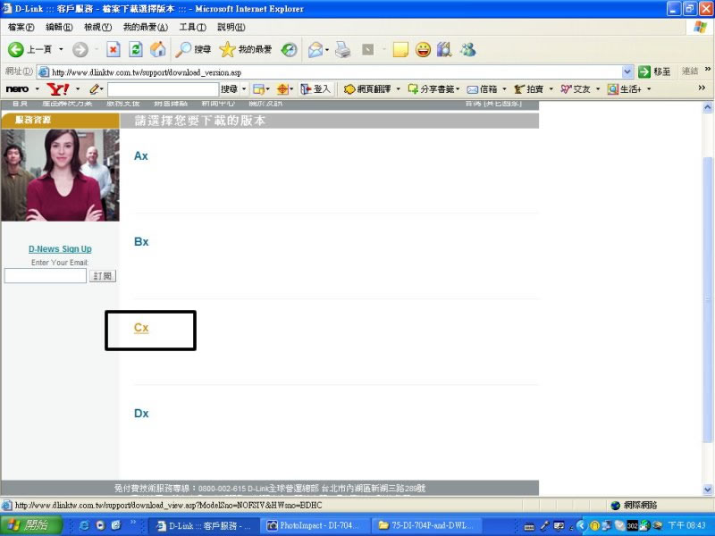The height and width of the screenshot is (536, 715).
Task: Click the URL address bar field
Action: pyautogui.click(x=336, y=72)
